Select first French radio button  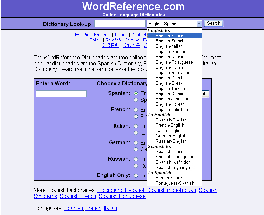136,110
